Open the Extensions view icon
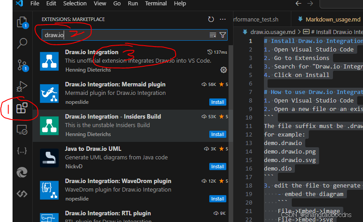The image size is (363, 222). click(x=22, y=108)
